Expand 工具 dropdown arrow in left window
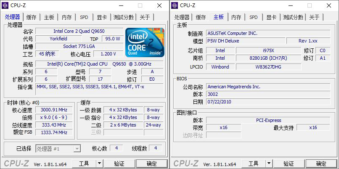Viewport: 339px width, 169px height. (99, 164)
